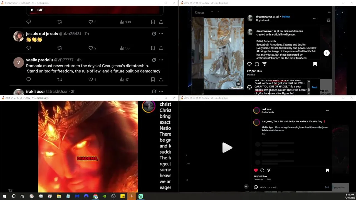Follow dreamweaver_ai_pl
This screenshot has width=356, height=200.
tap(286, 17)
